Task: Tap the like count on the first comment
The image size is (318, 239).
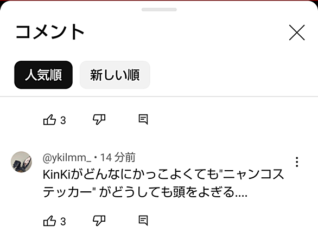Action: (63, 120)
